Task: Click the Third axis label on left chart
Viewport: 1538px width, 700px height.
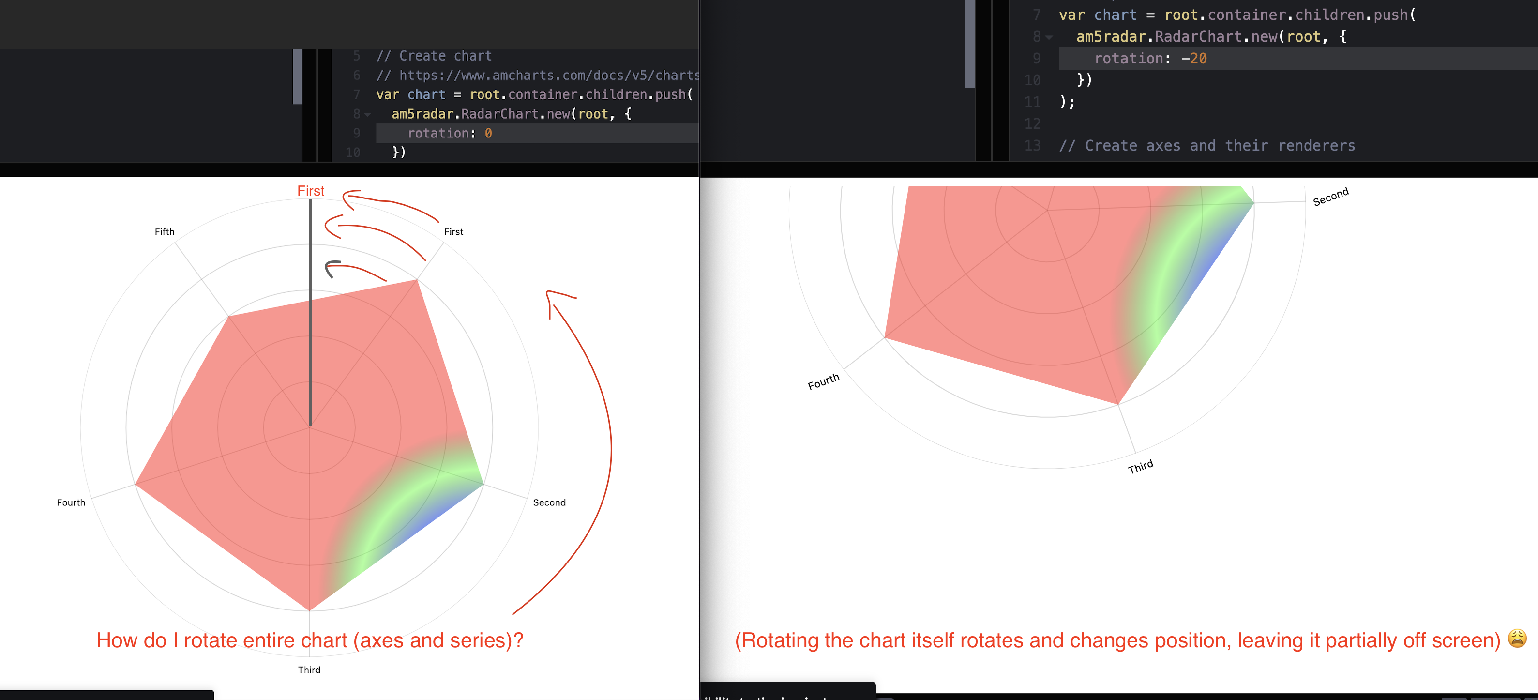Action: point(309,670)
